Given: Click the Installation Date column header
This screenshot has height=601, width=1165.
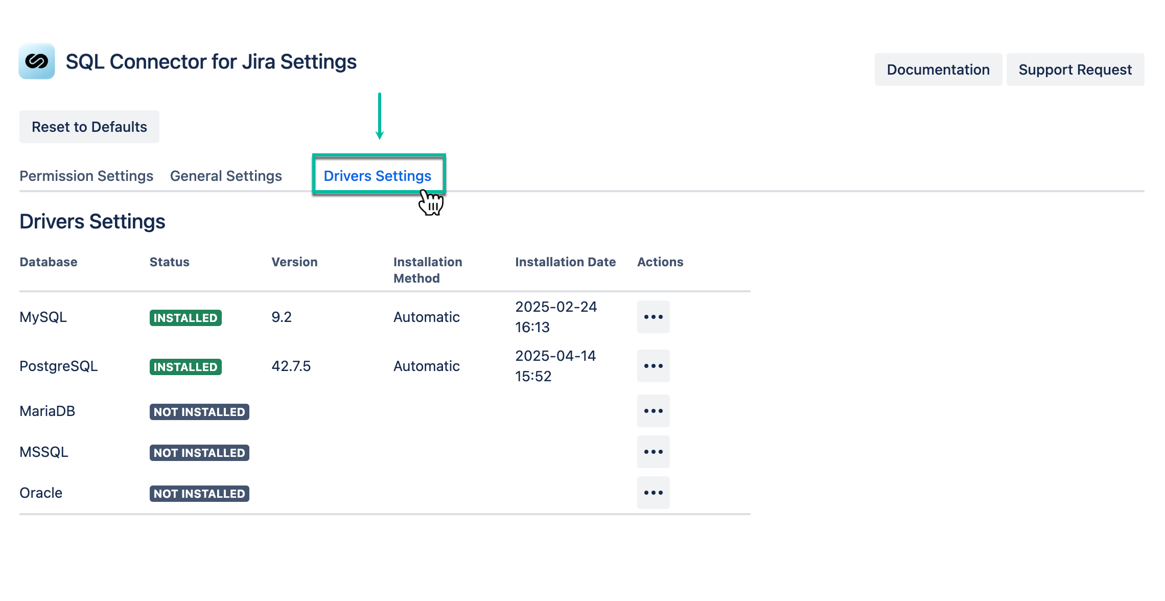Looking at the screenshot, I should click(x=566, y=262).
